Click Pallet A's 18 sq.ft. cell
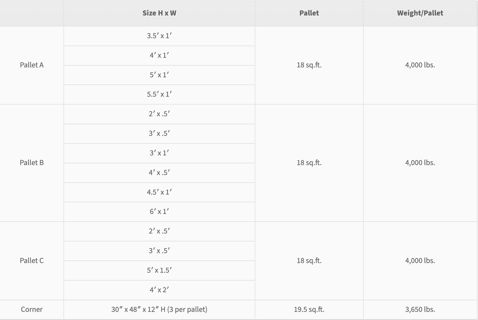Screen dimensions: 478x320 [309, 65]
